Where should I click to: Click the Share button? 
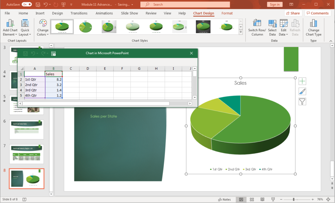click(293, 13)
